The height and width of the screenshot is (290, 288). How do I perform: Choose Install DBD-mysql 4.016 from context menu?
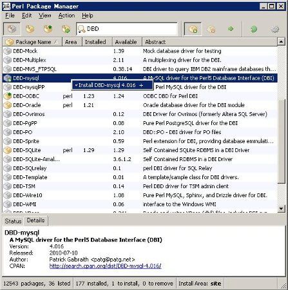112,85
